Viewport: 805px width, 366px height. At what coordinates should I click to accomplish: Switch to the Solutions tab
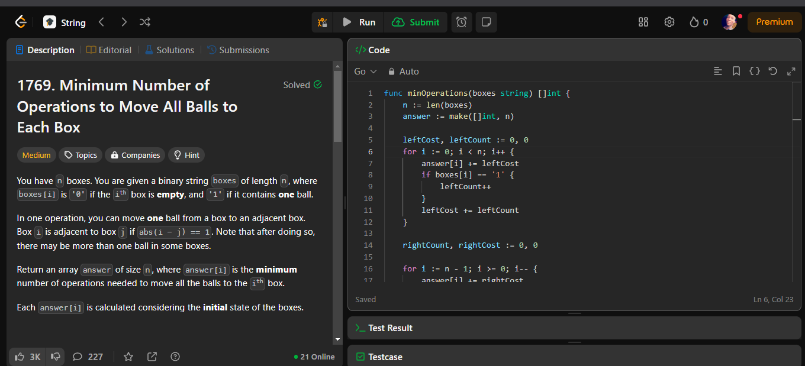point(169,50)
